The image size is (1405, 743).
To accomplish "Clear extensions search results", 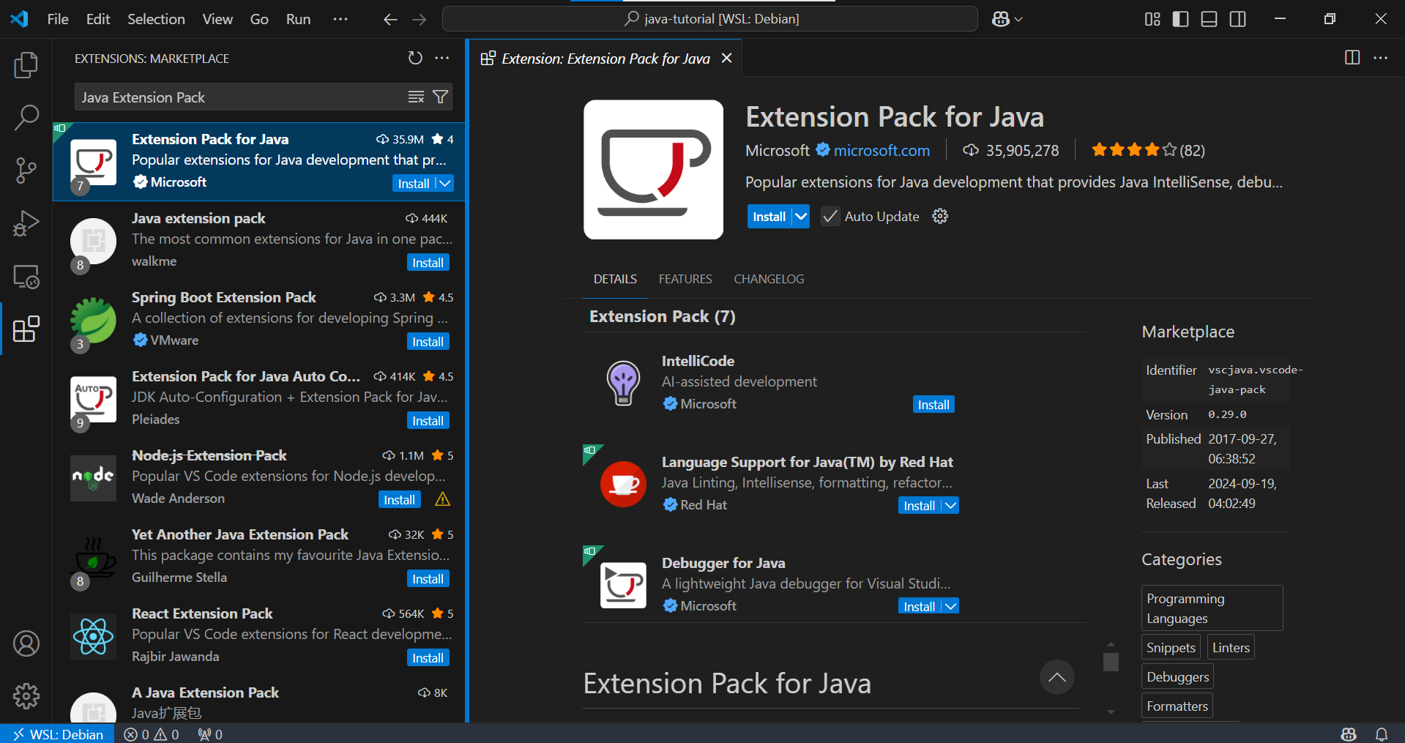I will tap(416, 97).
